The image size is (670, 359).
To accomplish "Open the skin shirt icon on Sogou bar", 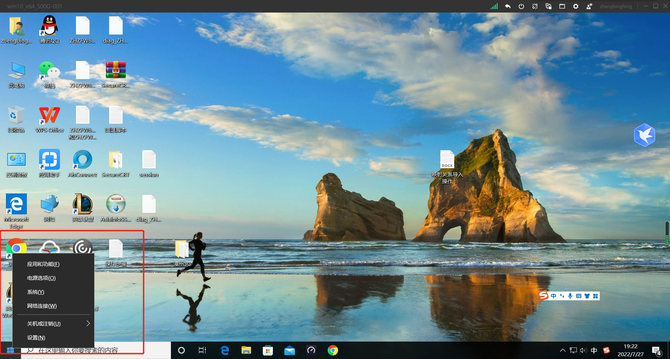I will [x=587, y=296].
